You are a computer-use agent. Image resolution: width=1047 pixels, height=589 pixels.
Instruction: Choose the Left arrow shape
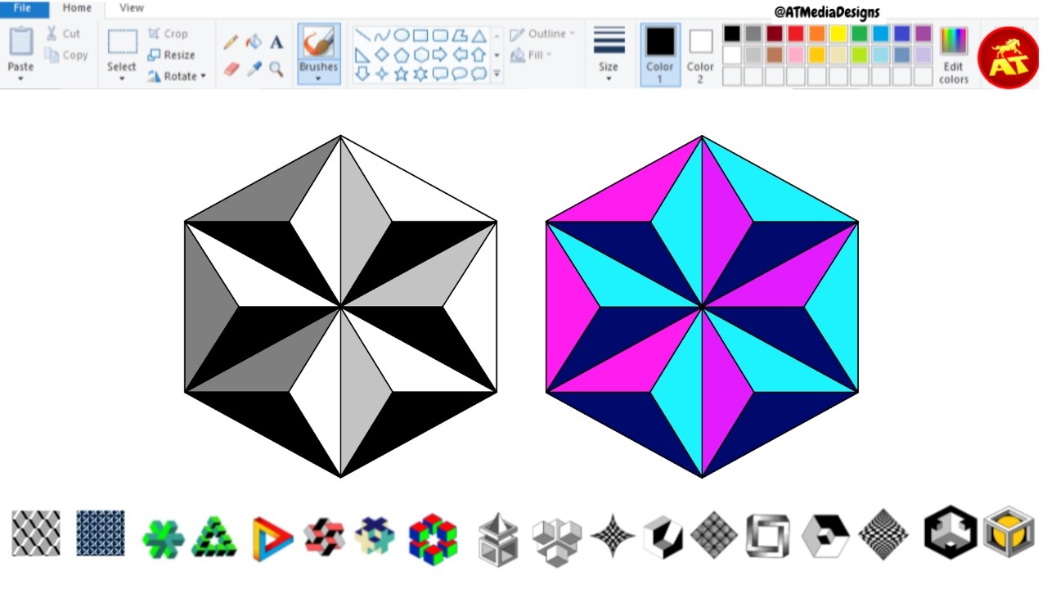tap(460, 55)
